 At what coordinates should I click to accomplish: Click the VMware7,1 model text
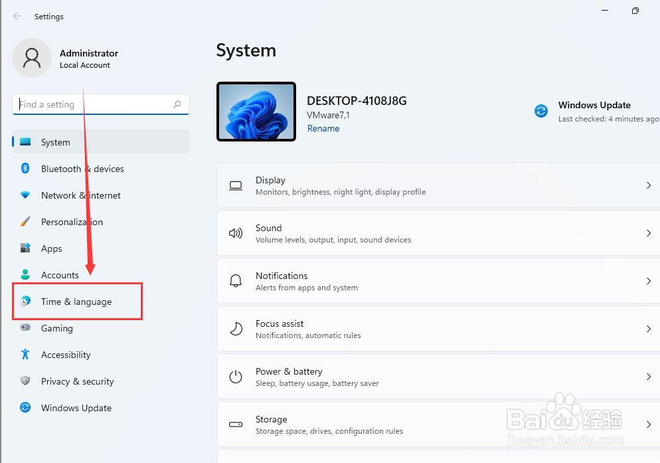tap(328, 115)
